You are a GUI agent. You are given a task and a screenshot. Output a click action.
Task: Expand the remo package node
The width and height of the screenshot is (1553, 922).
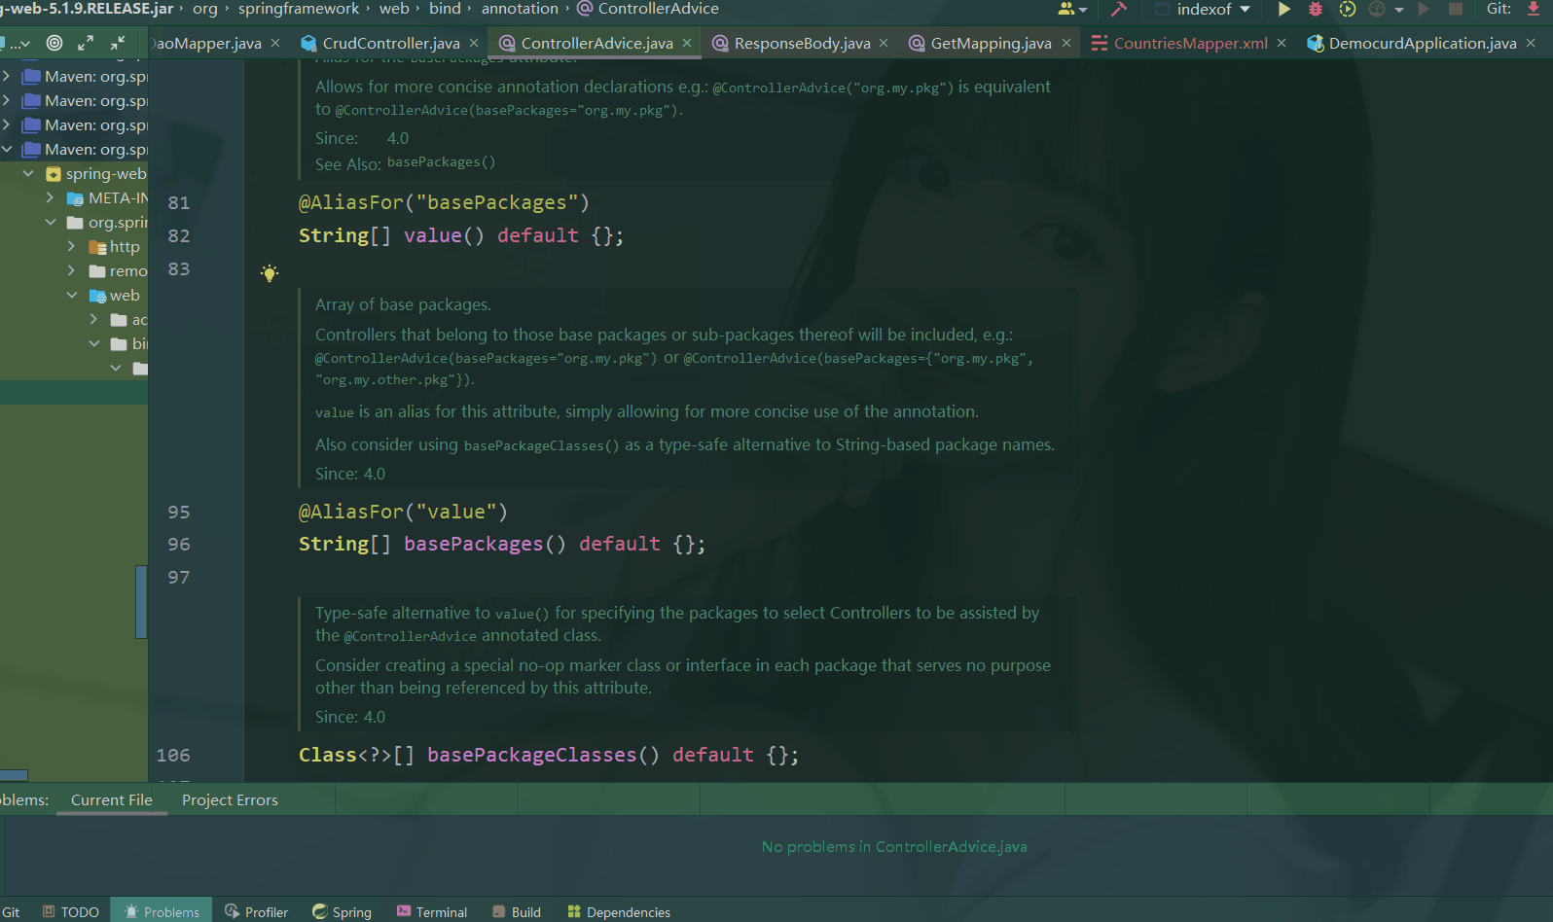click(71, 270)
